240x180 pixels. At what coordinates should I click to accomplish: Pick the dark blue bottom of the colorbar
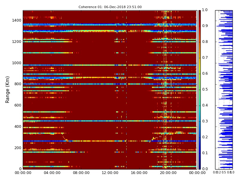pyautogui.click(x=199, y=167)
